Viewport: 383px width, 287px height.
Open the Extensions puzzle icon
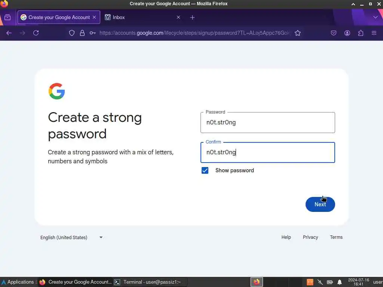[x=361, y=33]
